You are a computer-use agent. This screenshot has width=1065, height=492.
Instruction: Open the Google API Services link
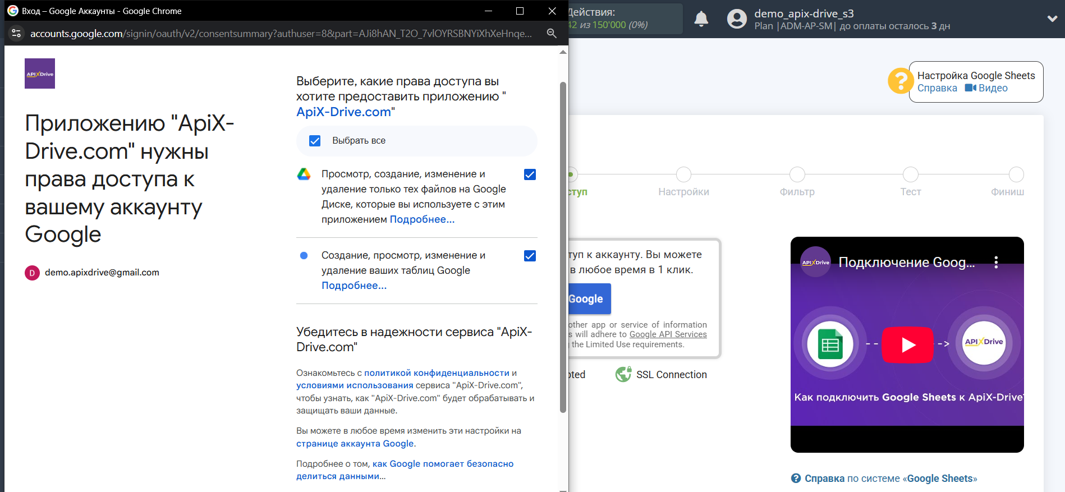tap(668, 334)
